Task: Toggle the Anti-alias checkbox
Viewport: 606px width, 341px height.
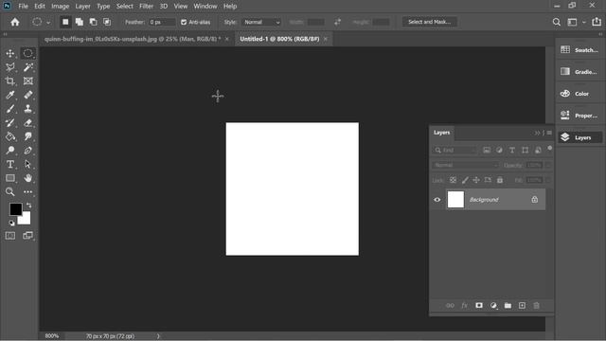Action: pyautogui.click(x=184, y=22)
